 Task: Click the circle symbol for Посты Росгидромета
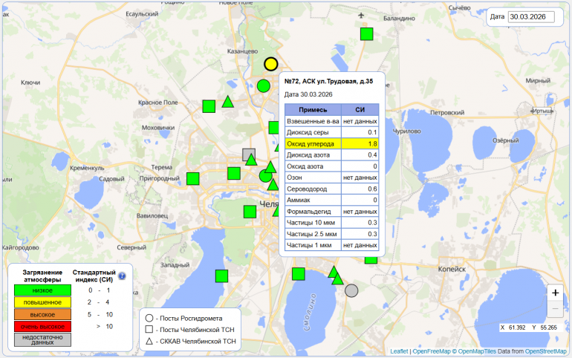[149, 318]
